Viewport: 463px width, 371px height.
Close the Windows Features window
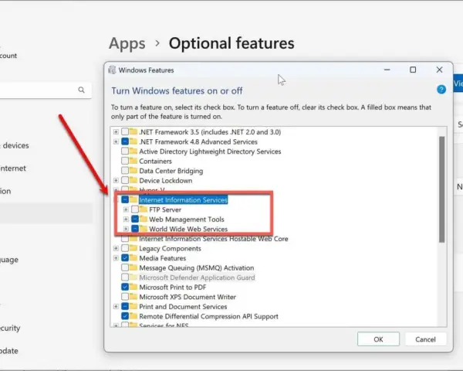pyautogui.click(x=439, y=70)
